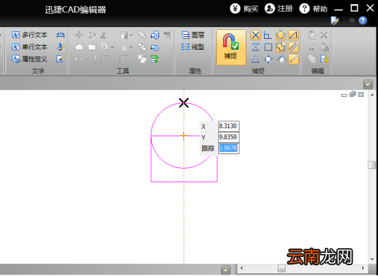Open the 图层 layers manager
The height and width of the screenshot is (276, 378).
(x=192, y=35)
